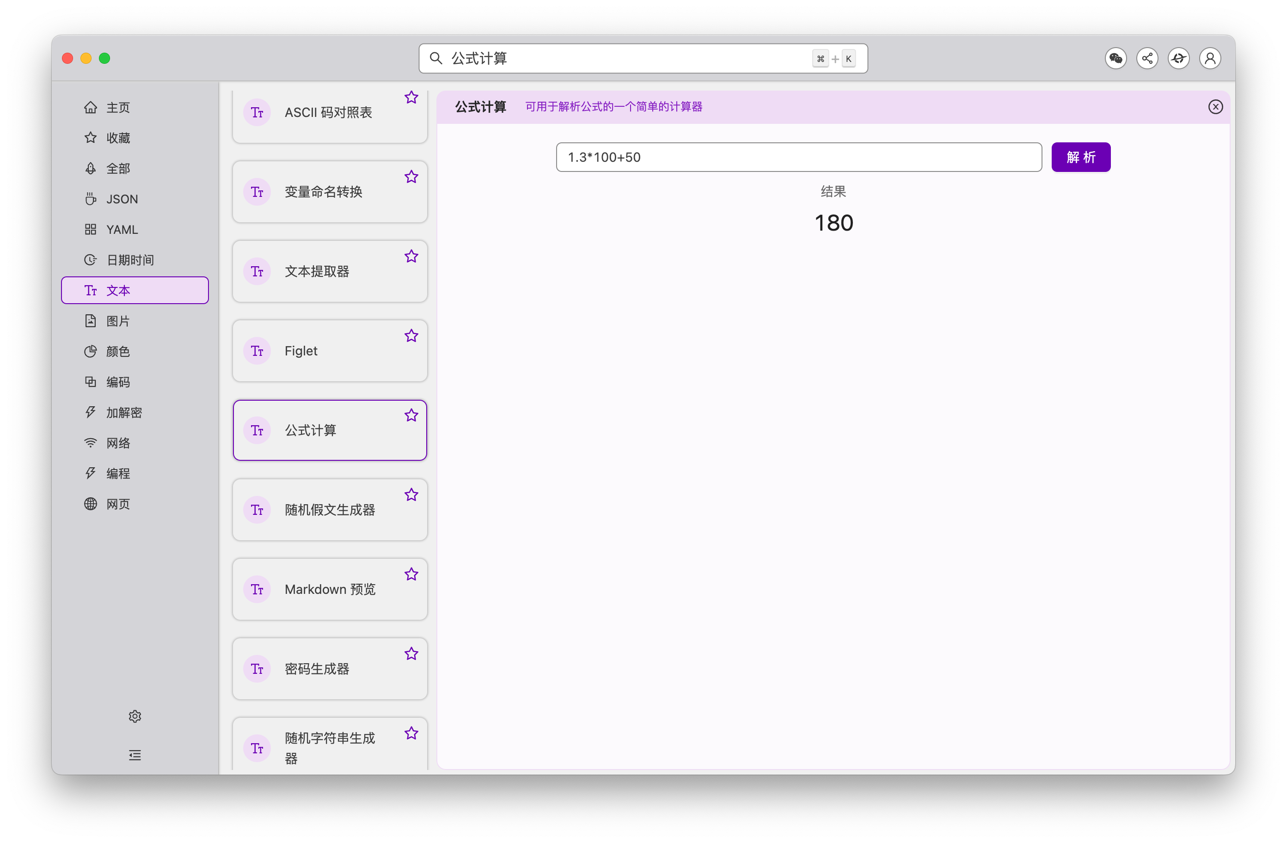The width and height of the screenshot is (1287, 843).
Task: Click the JSON coffee cup icon
Action: (x=90, y=199)
